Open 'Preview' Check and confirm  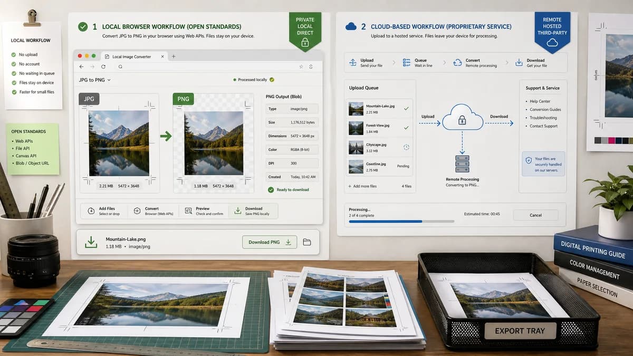204,211
